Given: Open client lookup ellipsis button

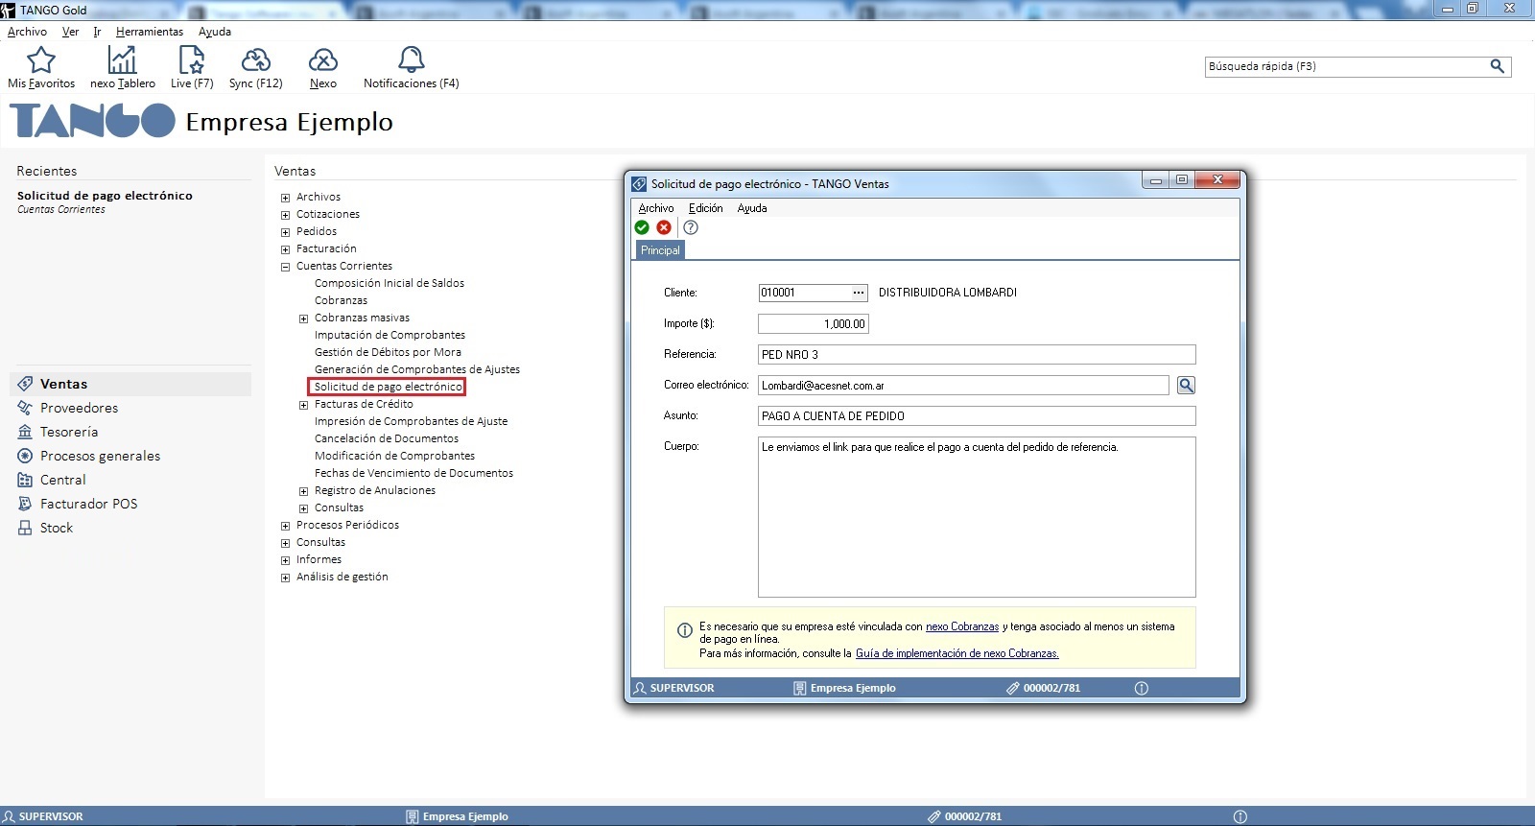Looking at the screenshot, I should point(859,293).
